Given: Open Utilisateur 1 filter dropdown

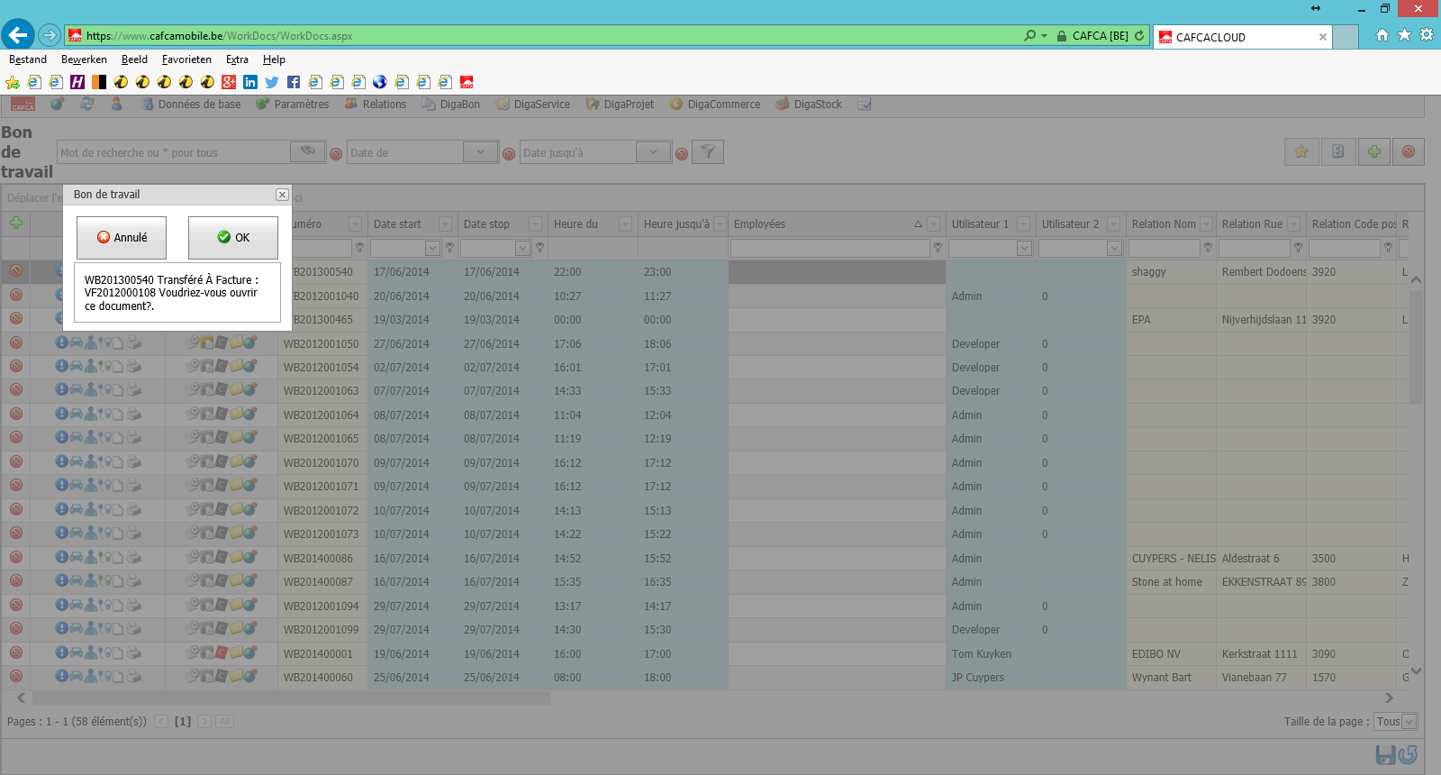Looking at the screenshot, I should tap(1024, 248).
